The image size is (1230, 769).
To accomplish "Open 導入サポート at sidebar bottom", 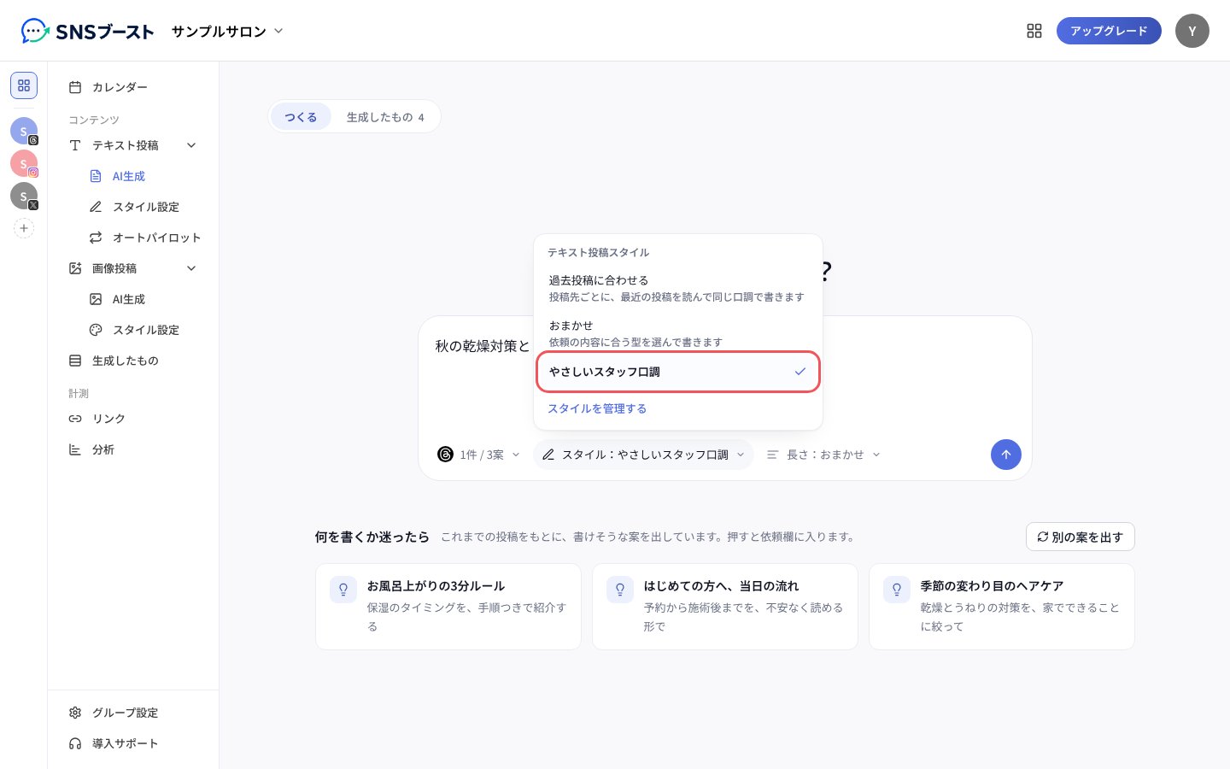I will [x=133, y=743].
